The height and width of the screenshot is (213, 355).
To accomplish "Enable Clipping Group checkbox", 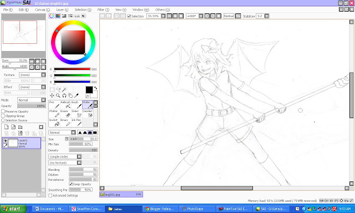I will [x=3, y=116].
